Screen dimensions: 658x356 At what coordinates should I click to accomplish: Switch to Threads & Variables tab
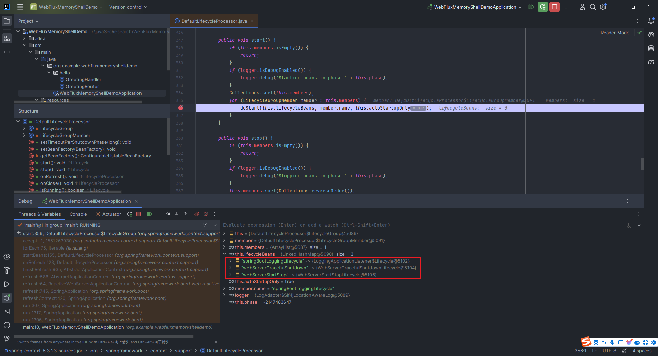click(40, 214)
